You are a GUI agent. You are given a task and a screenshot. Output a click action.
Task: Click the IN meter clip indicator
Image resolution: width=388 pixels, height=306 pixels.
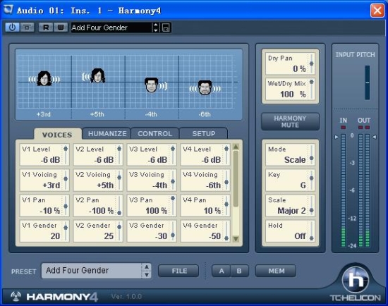pos(344,128)
